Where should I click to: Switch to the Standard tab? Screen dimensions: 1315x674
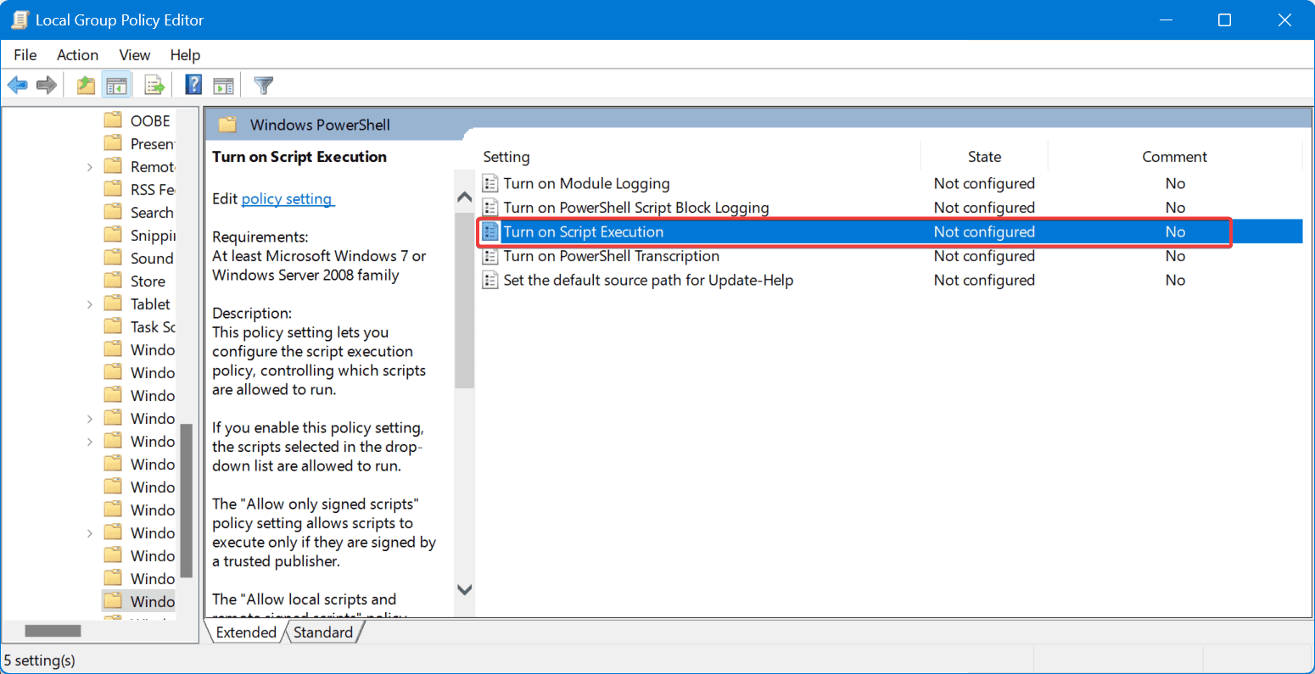pos(323,632)
